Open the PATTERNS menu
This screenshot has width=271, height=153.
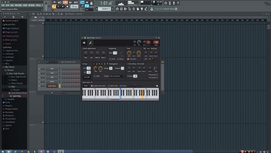pos(18,6)
